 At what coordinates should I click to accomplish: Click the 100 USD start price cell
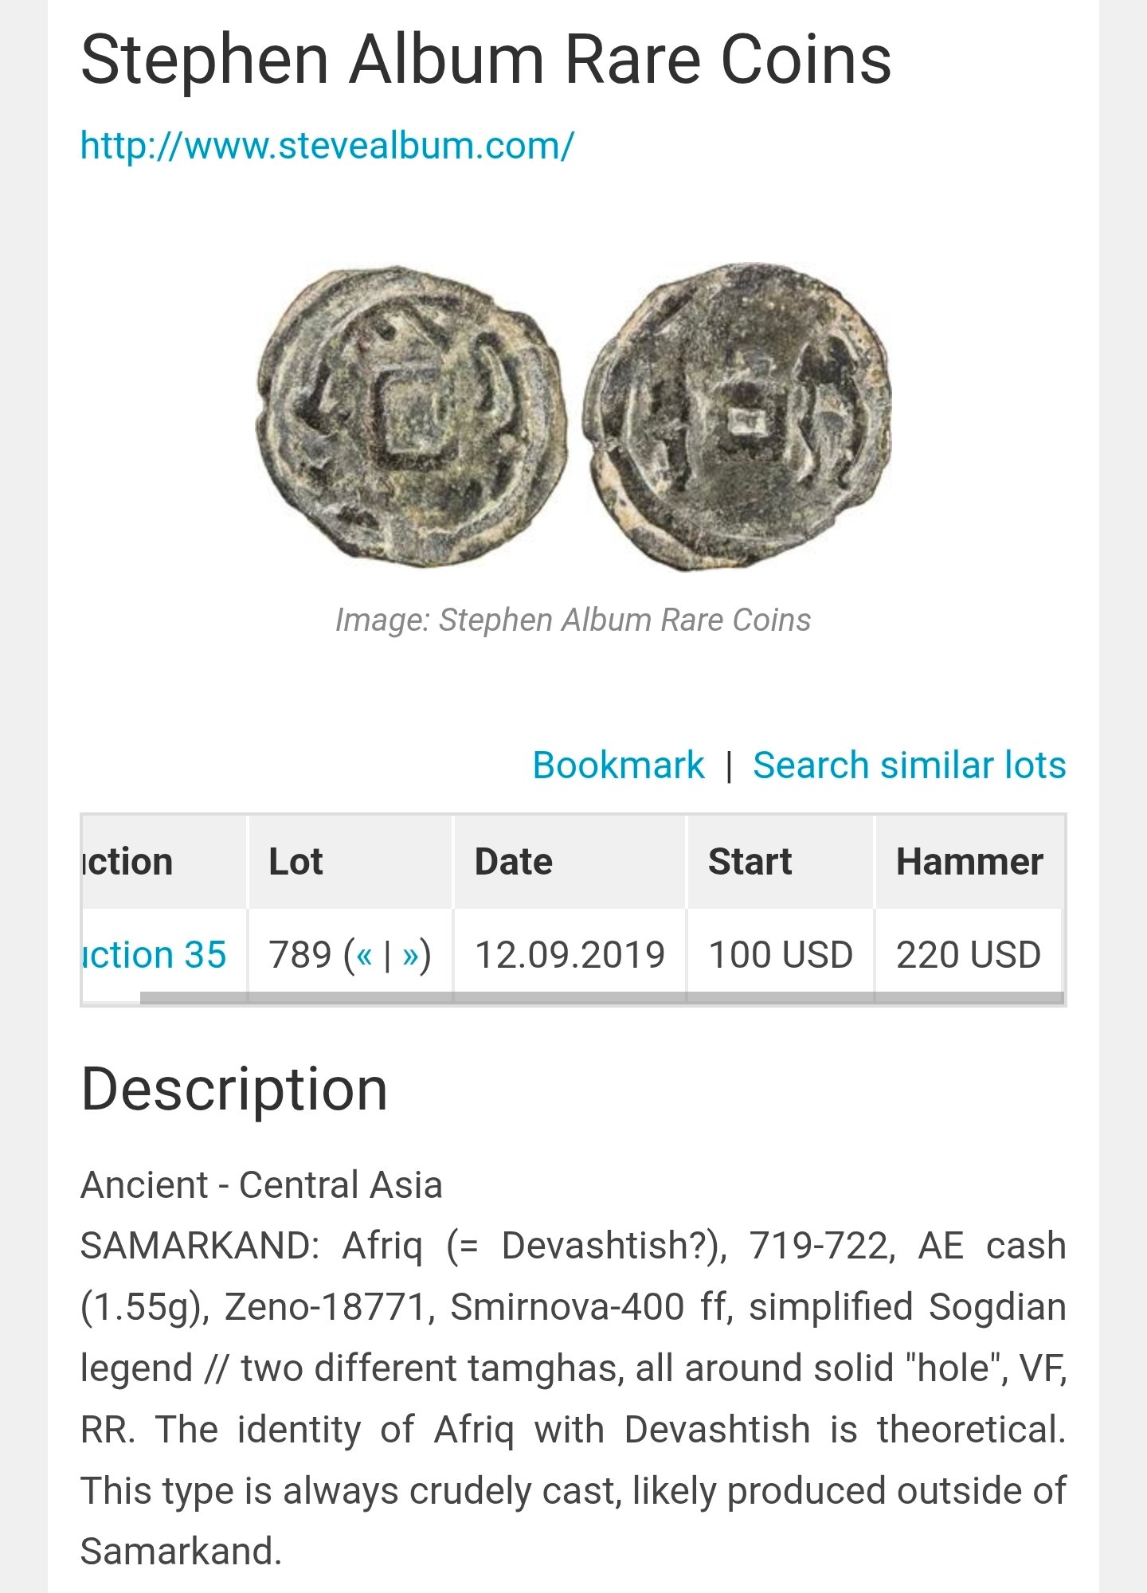point(781,954)
